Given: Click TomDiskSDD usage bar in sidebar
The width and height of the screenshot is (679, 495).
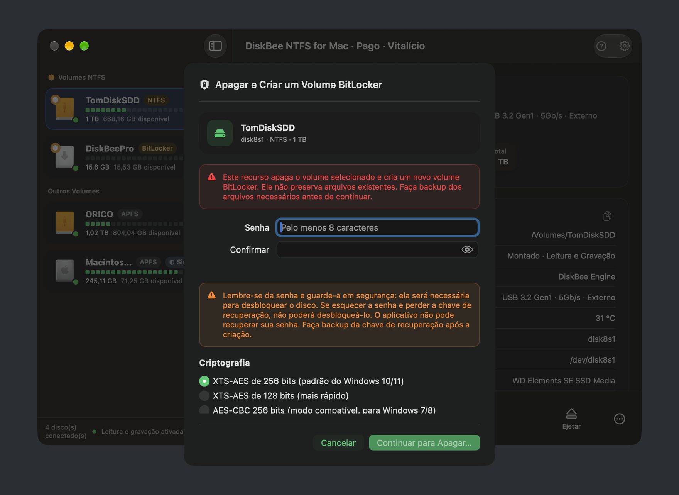Looking at the screenshot, I should (134, 110).
